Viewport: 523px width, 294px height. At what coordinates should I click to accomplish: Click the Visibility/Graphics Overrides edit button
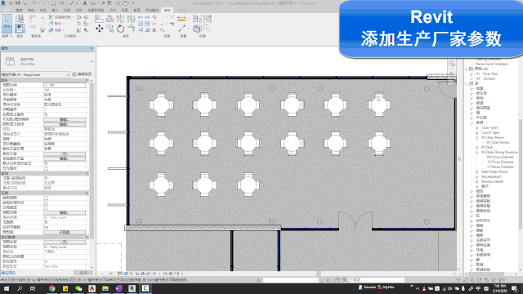coord(65,119)
